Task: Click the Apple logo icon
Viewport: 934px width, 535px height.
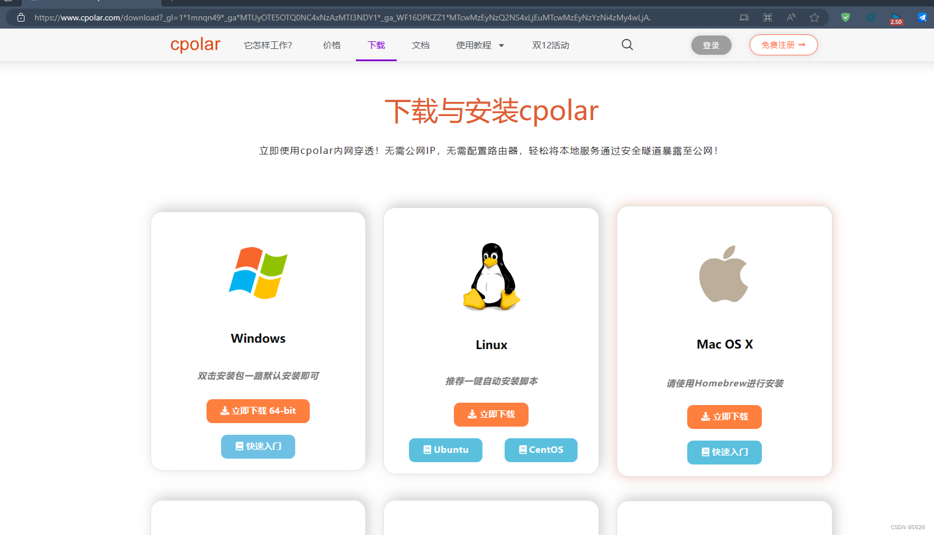Action: (724, 274)
